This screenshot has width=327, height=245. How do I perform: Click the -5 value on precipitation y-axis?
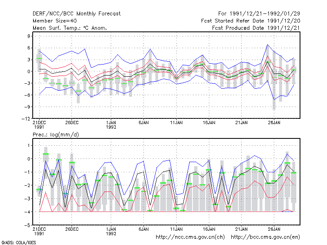pos(27,225)
